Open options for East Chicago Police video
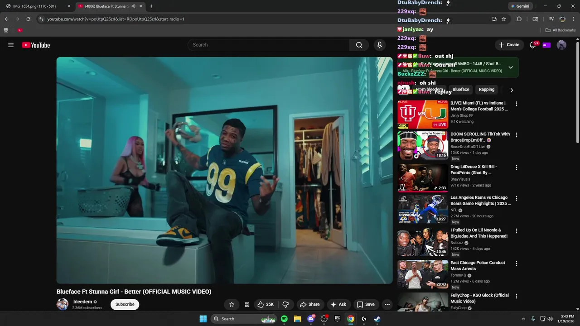The height and width of the screenshot is (326, 580). coord(516,263)
